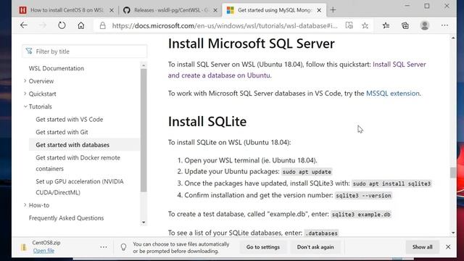Image resolution: width=464 pixels, height=261 pixels.
Task: View site info via the lock icon
Action: pyautogui.click(x=102, y=26)
